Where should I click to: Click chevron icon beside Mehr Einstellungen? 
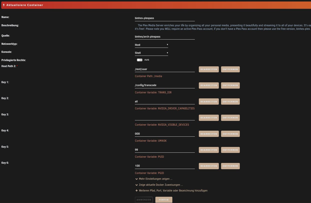click(136, 179)
